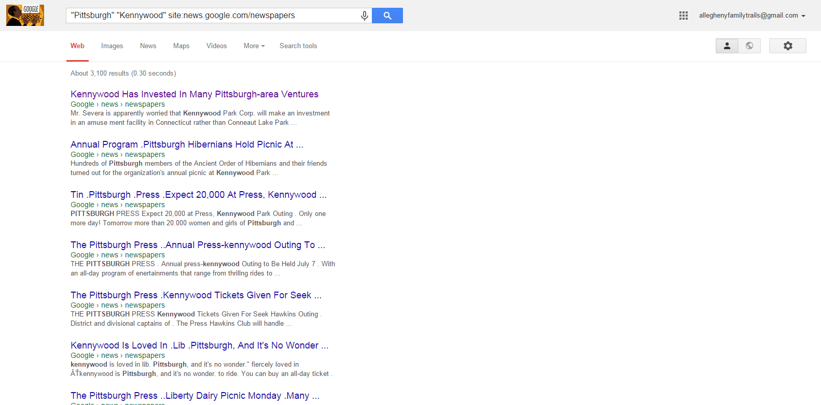Switch to the Videos tab
Viewport: 821px width, 405px height.
point(216,46)
